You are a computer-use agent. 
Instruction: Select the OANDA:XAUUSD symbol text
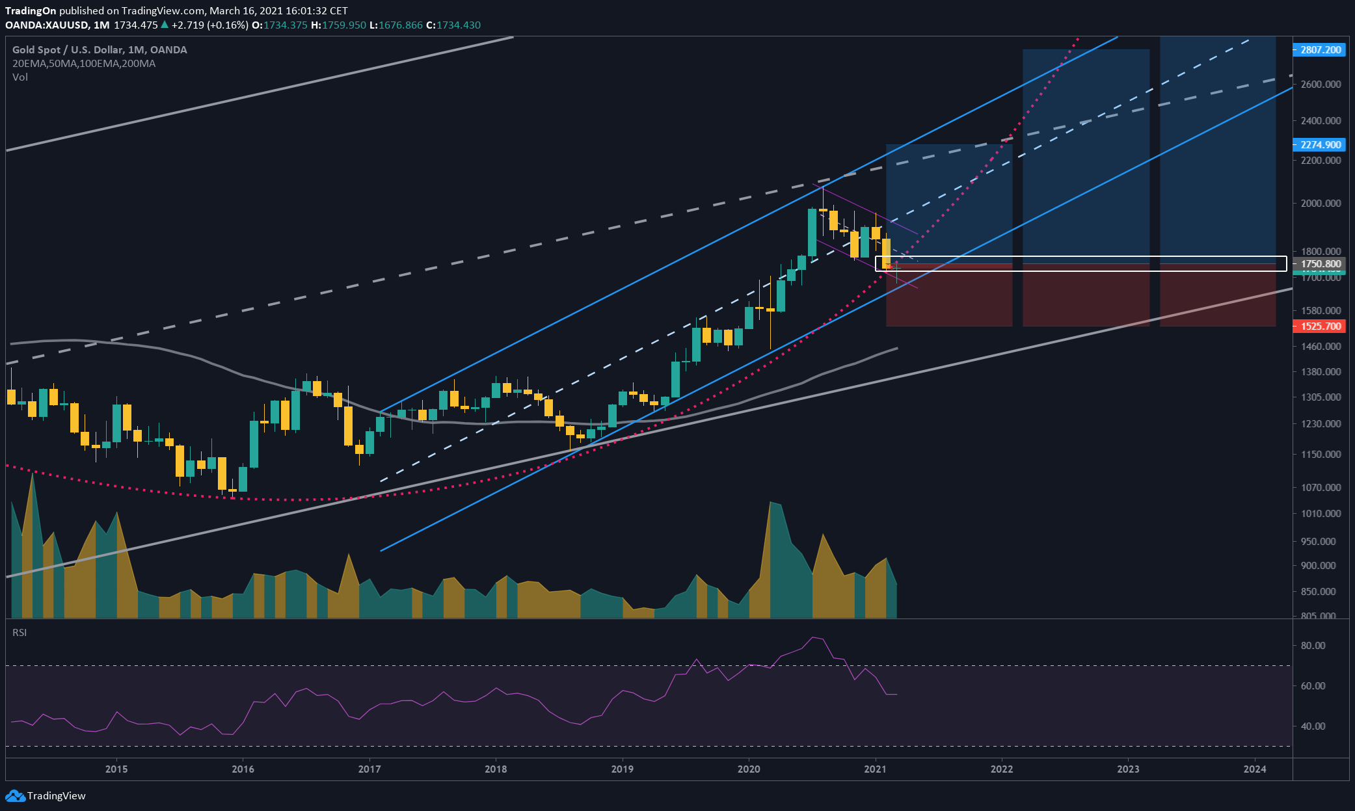point(47,25)
